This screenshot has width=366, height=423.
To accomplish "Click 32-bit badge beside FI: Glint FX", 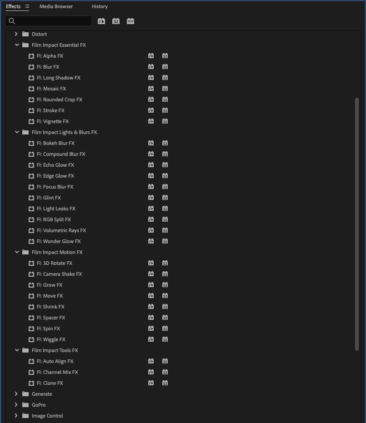I will coord(165,198).
